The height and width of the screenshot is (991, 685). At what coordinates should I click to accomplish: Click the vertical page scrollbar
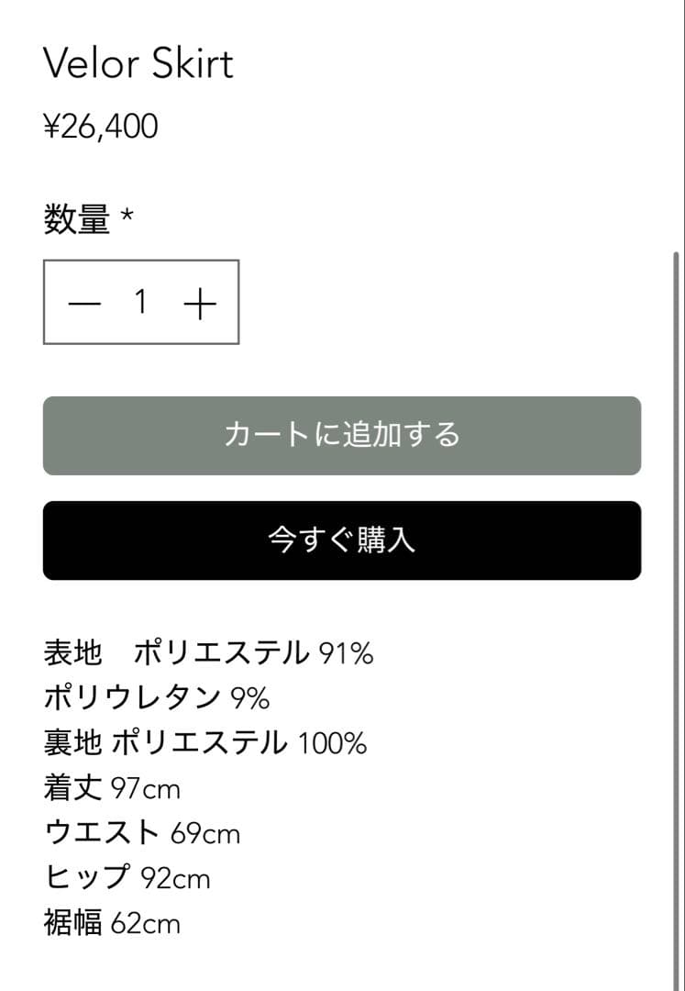coord(677,551)
